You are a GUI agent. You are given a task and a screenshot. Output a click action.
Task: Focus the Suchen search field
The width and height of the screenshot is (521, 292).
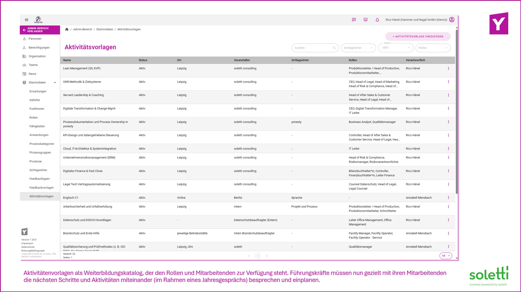click(315, 48)
